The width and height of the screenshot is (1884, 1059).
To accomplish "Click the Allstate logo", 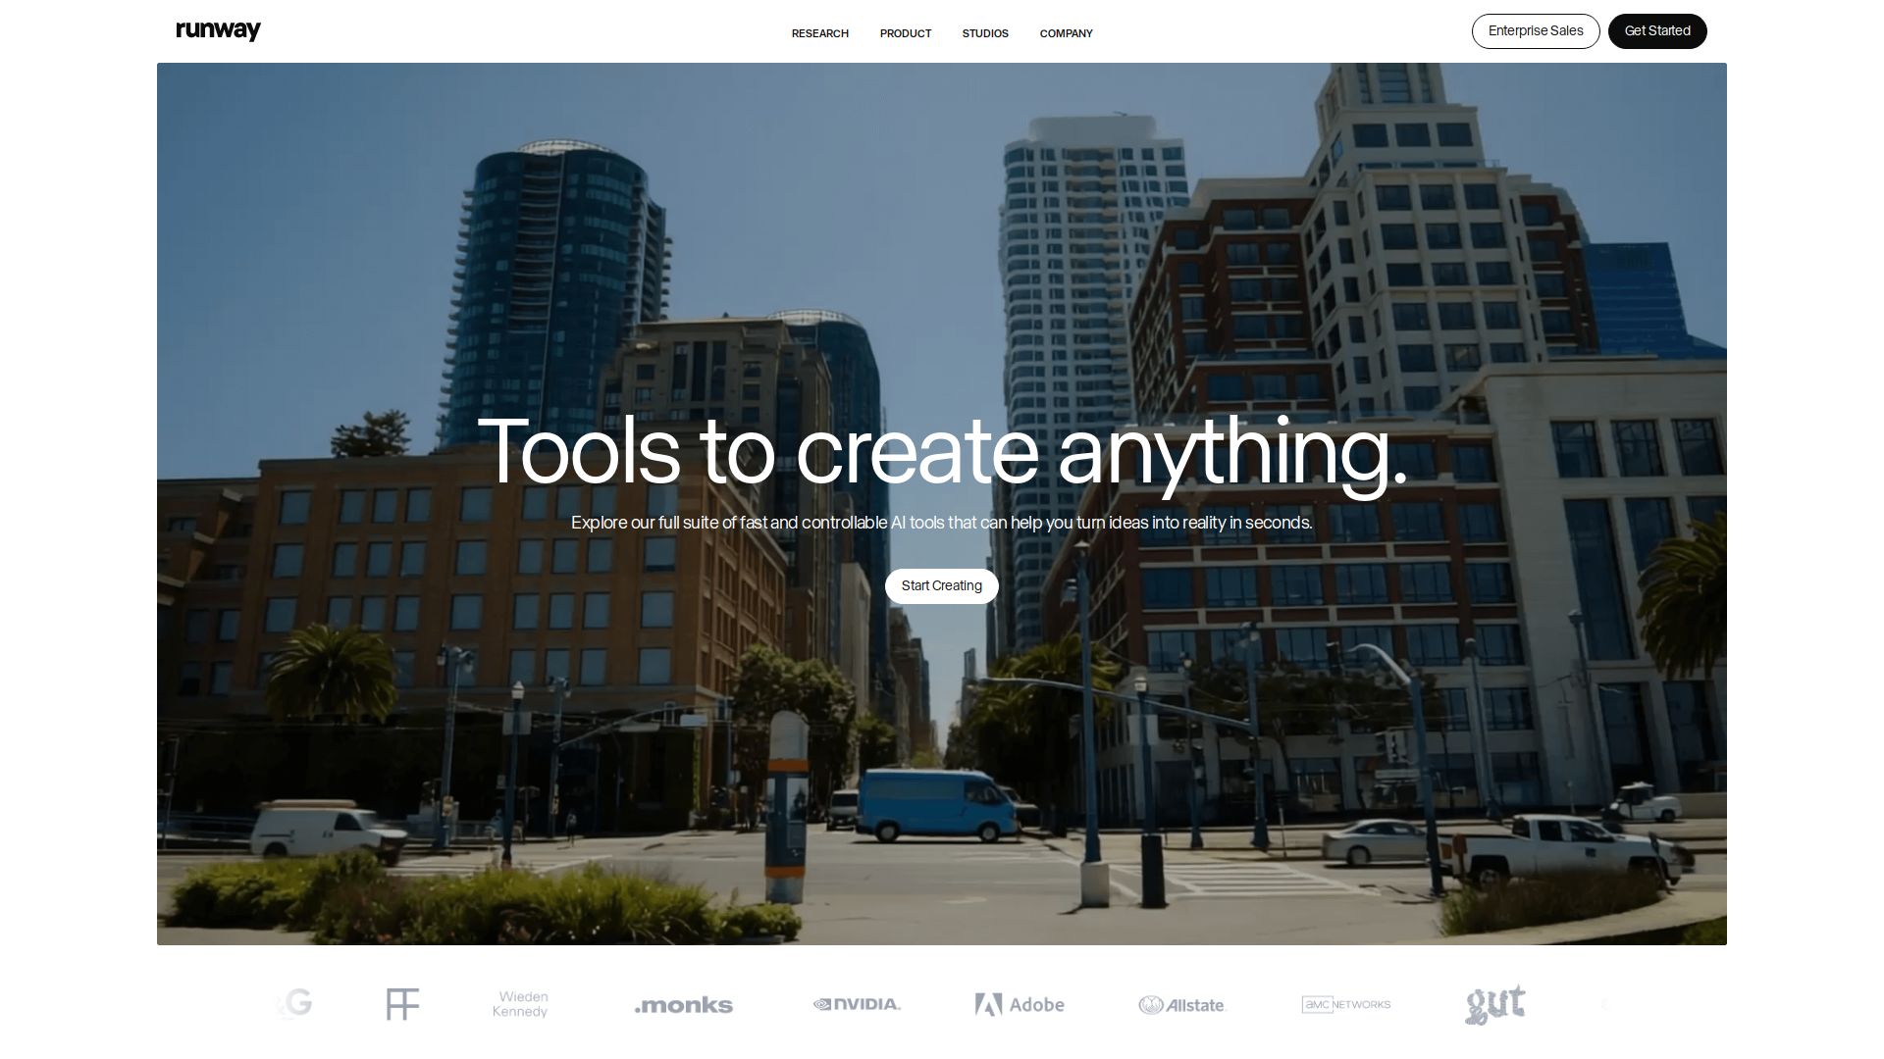I will tap(1182, 1005).
